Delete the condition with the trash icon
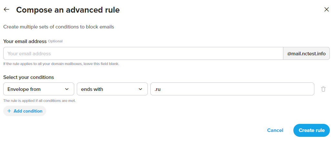This screenshot has width=335, height=142. click(323, 89)
